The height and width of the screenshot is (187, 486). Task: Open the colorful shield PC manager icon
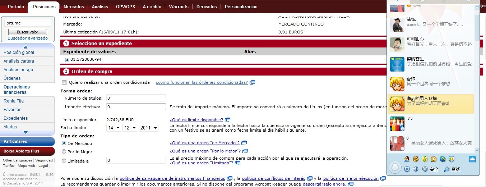452,159
